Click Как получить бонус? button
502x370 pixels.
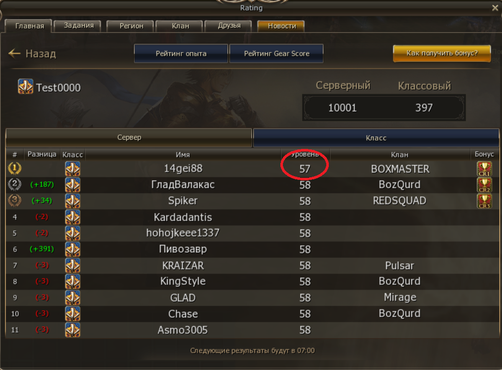[442, 53]
